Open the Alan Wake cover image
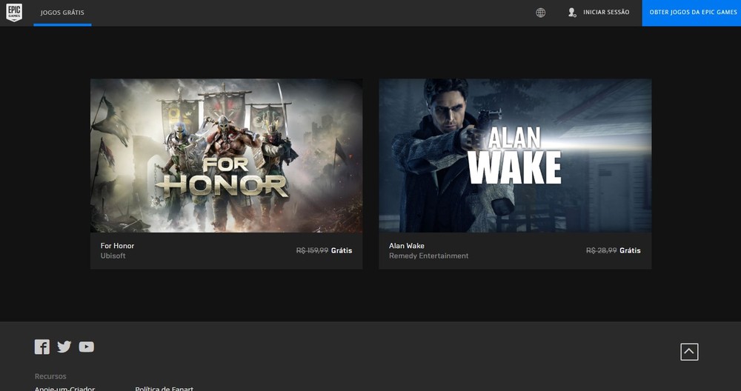741x391 pixels. tap(515, 156)
